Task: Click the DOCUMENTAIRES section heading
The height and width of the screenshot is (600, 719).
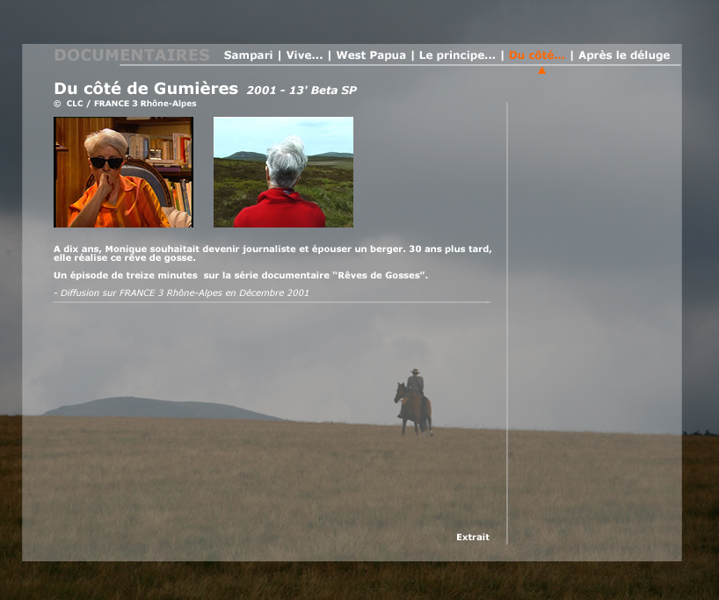Action: pyautogui.click(x=132, y=55)
